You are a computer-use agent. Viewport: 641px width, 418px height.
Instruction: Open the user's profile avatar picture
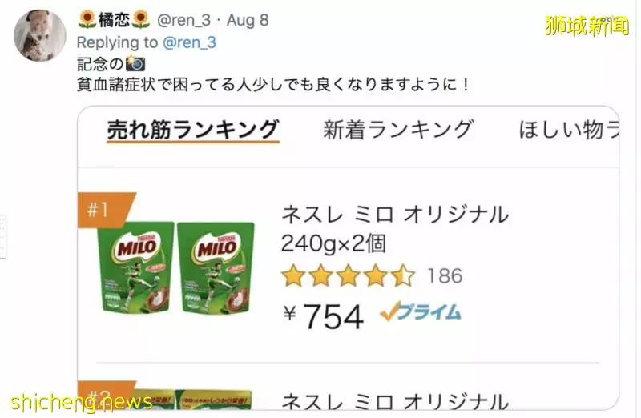click(x=39, y=35)
